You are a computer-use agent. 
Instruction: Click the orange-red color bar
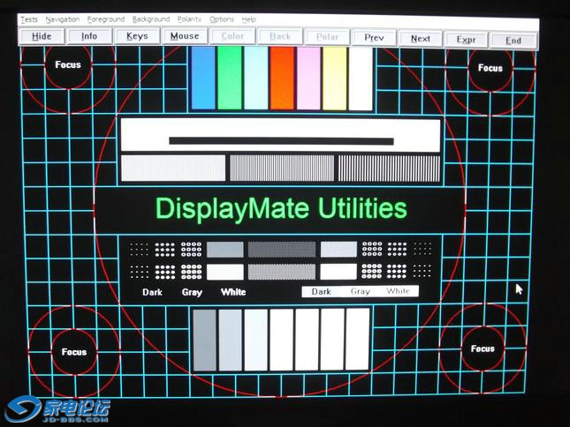[x=282, y=78]
